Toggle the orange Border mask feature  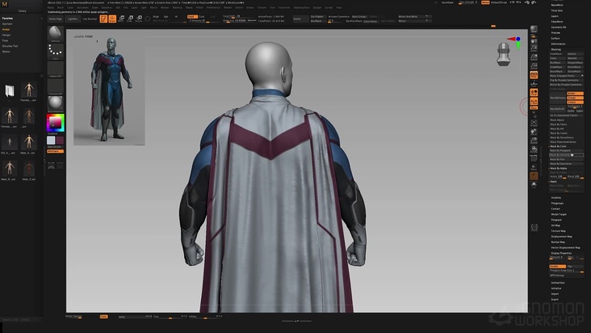click(575, 93)
